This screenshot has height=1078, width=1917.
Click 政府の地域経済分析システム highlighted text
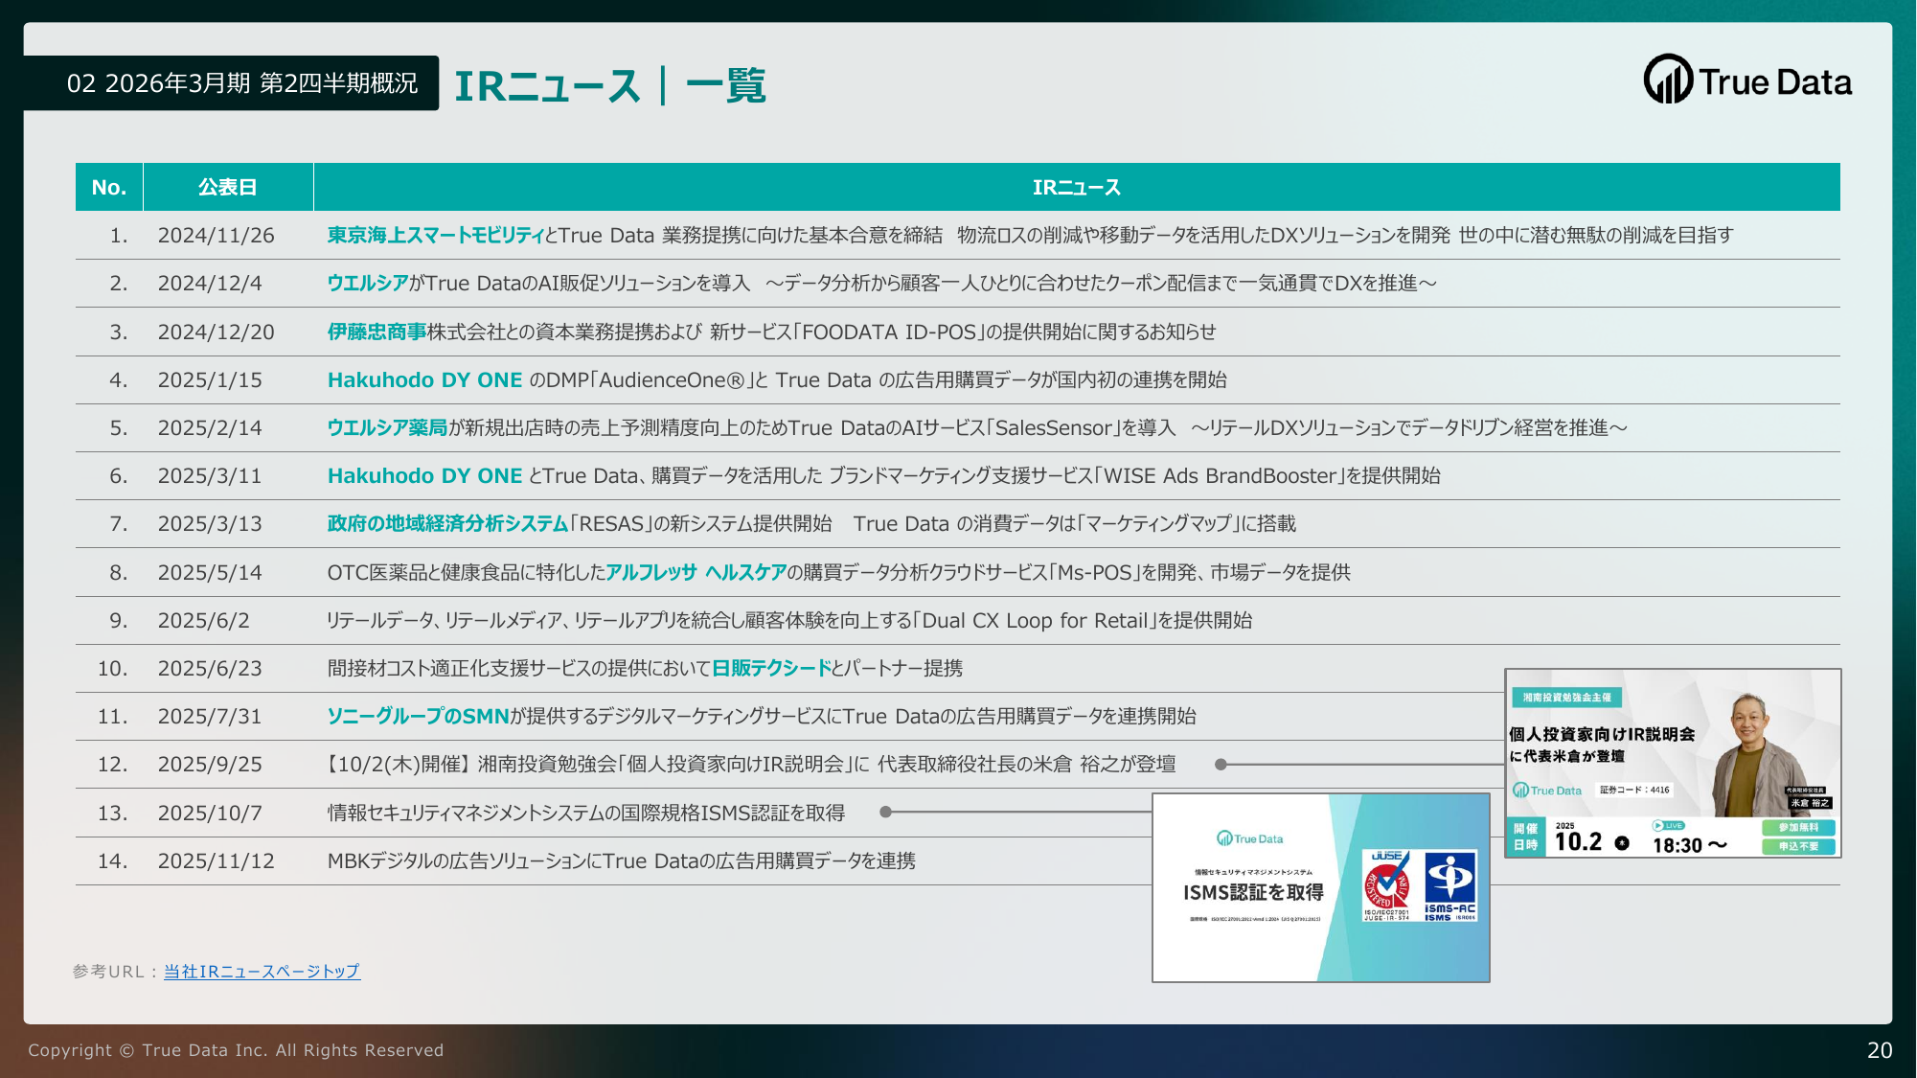447,523
